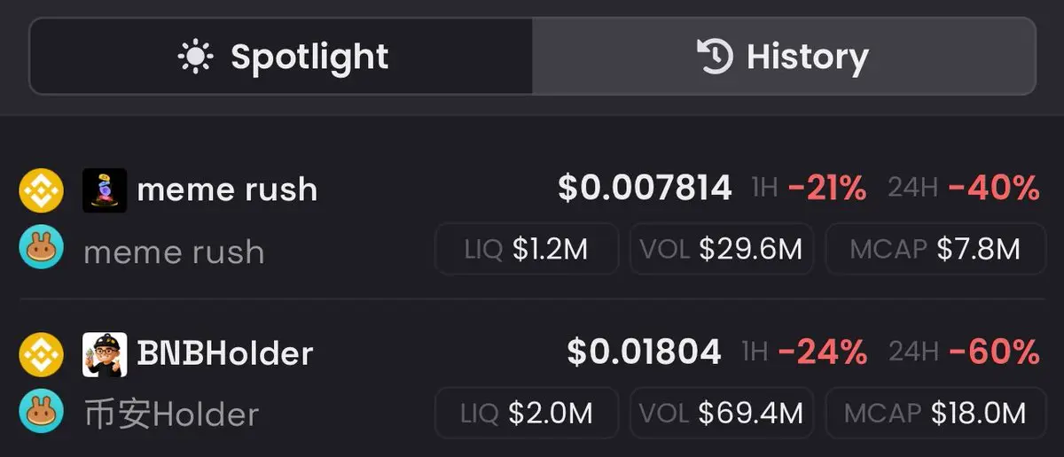Click the BNBHolder VOL $69.4M badge
Viewport: 1064px width, 457px height.
(721, 413)
